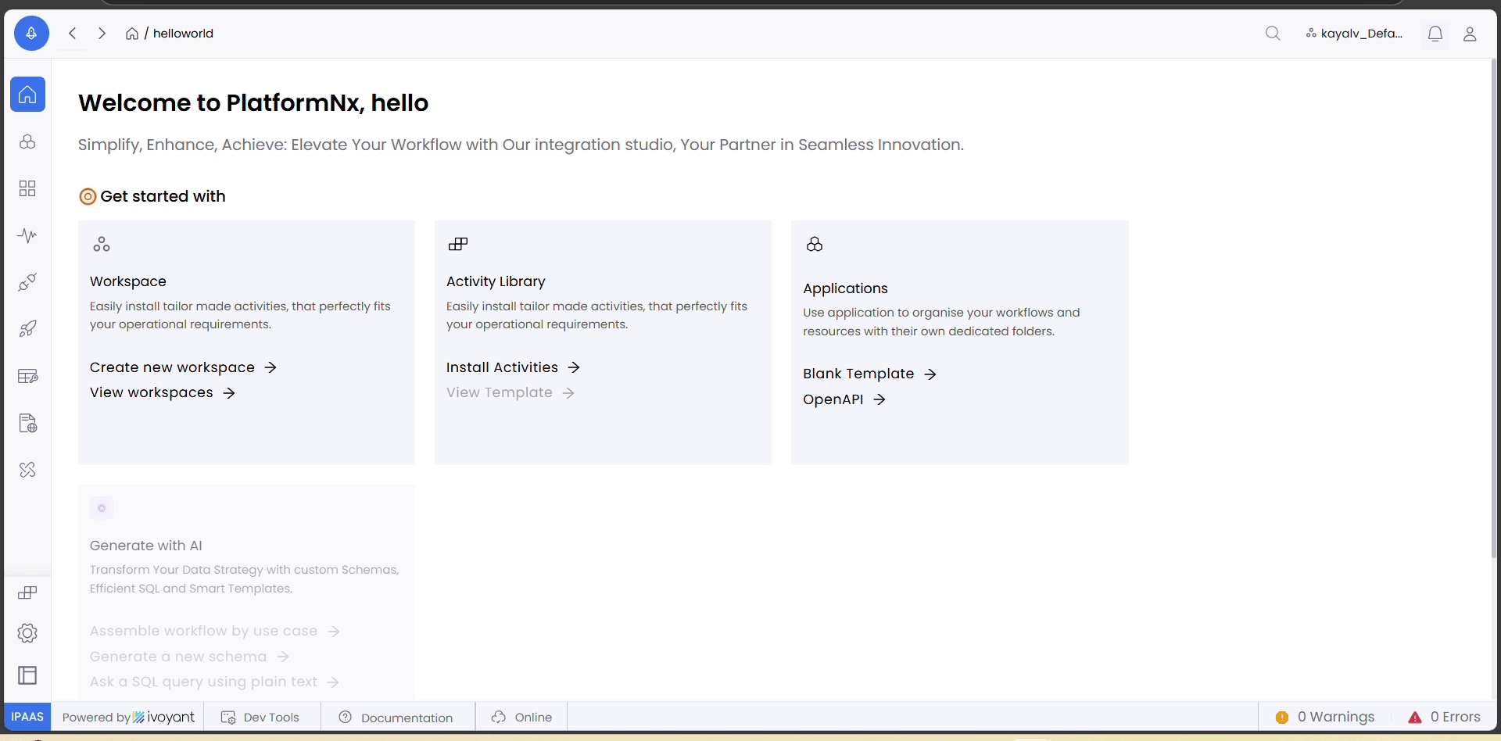Open the search magnifier icon

click(1273, 34)
